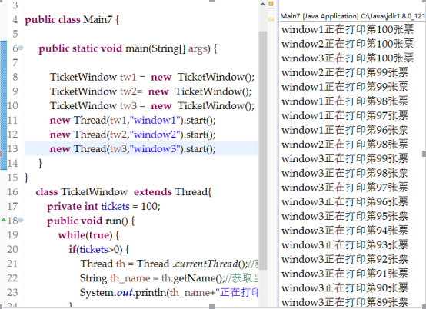Viewport: 426px width, 309px height.
Task: Click the 'TicketWindow tw3 = new TicketWindow();' line
Action: pos(152,106)
